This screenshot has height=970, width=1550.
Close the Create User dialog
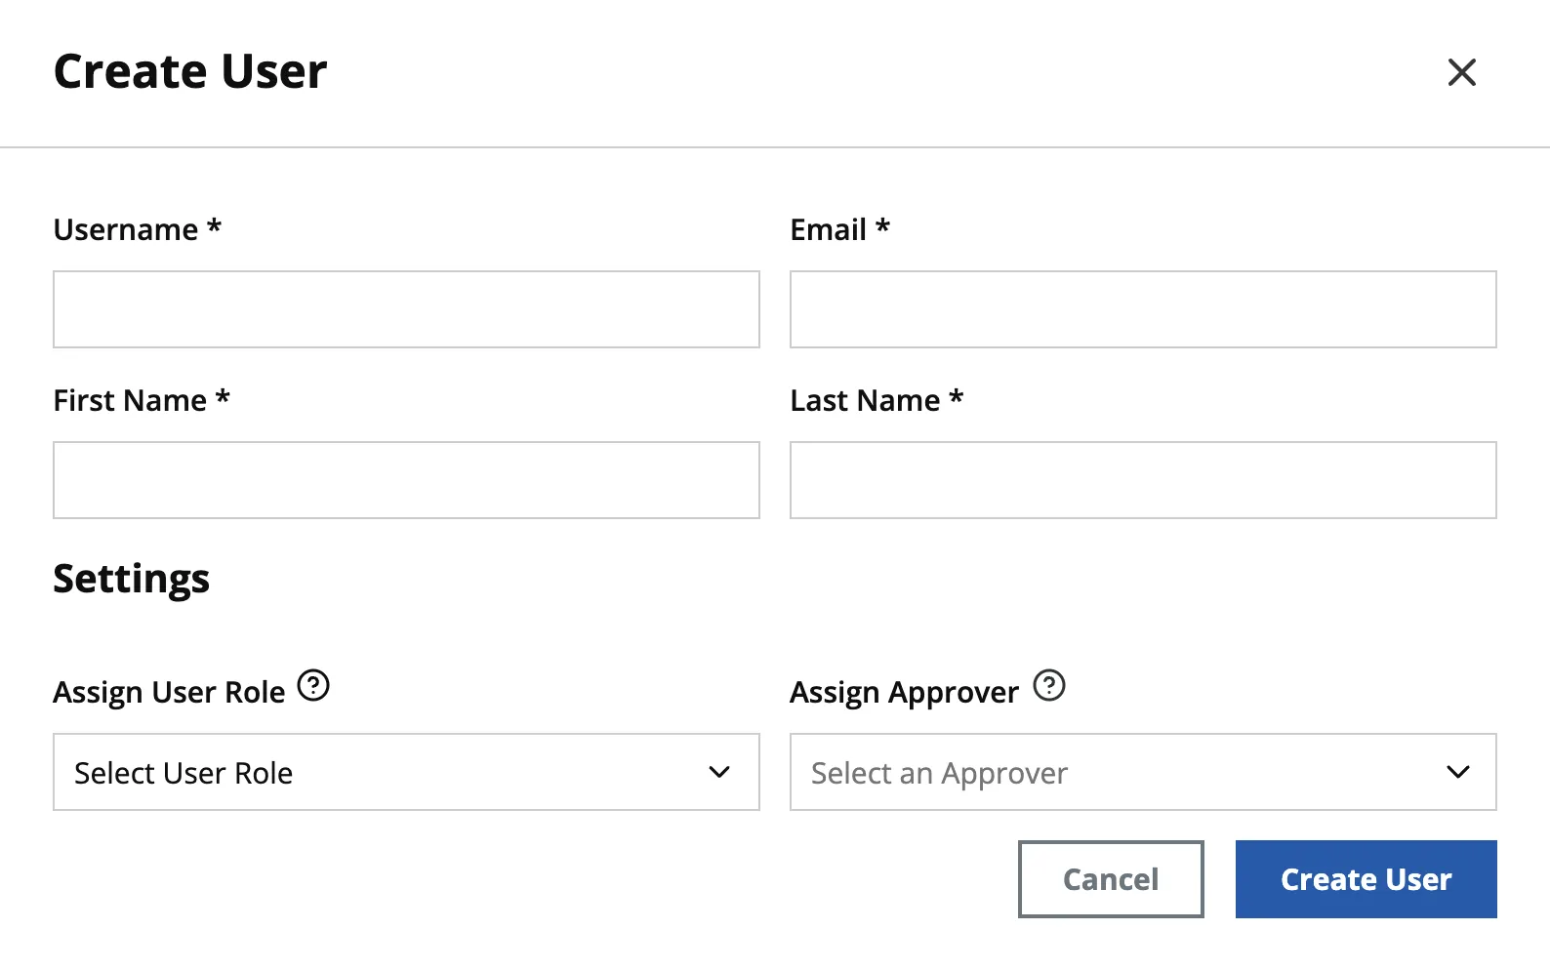tap(1461, 72)
